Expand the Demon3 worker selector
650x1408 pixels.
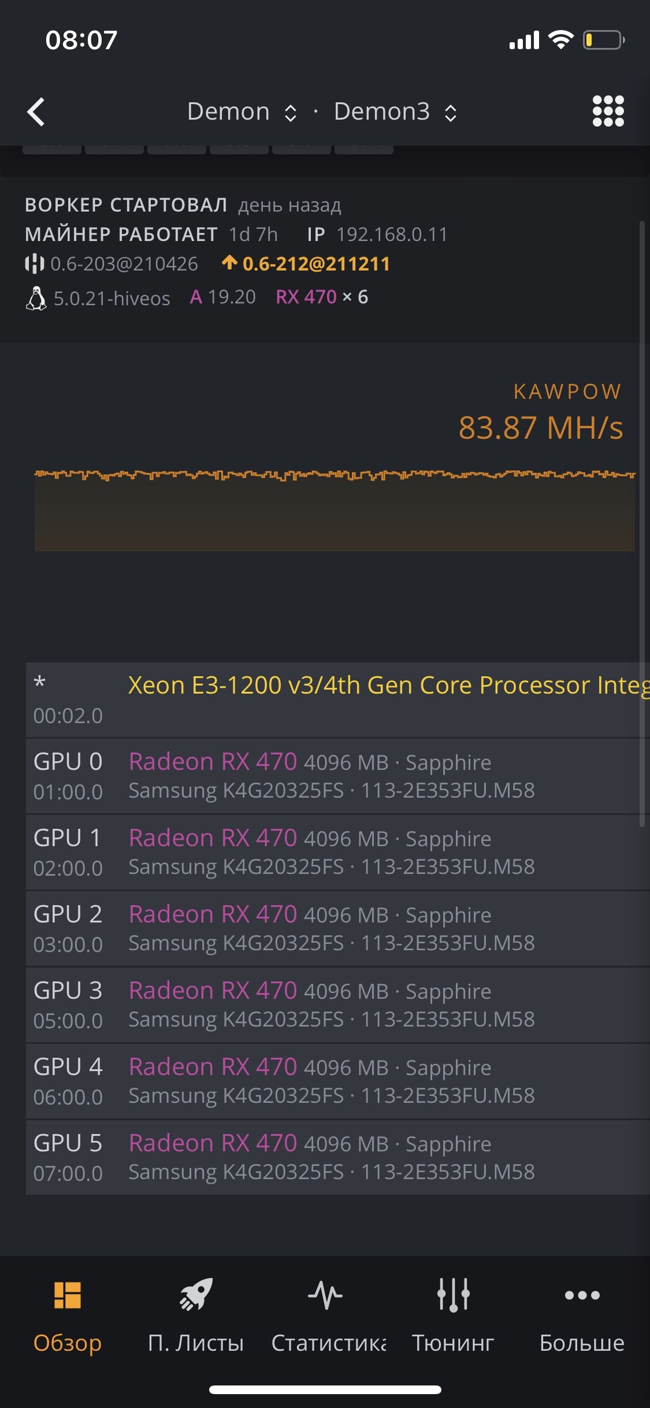(395, 112)
